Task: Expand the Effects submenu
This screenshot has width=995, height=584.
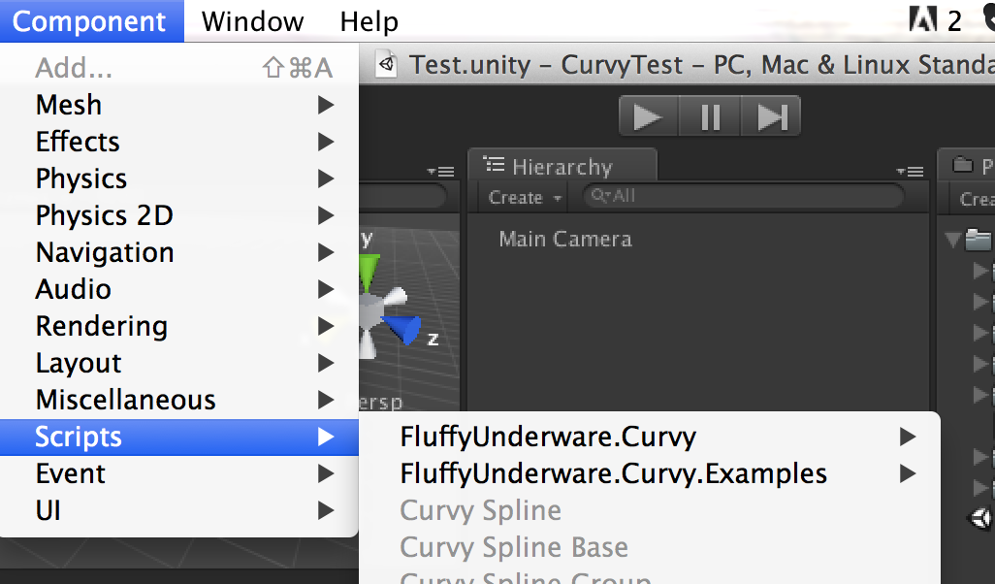Action: (x=179, y=142)
